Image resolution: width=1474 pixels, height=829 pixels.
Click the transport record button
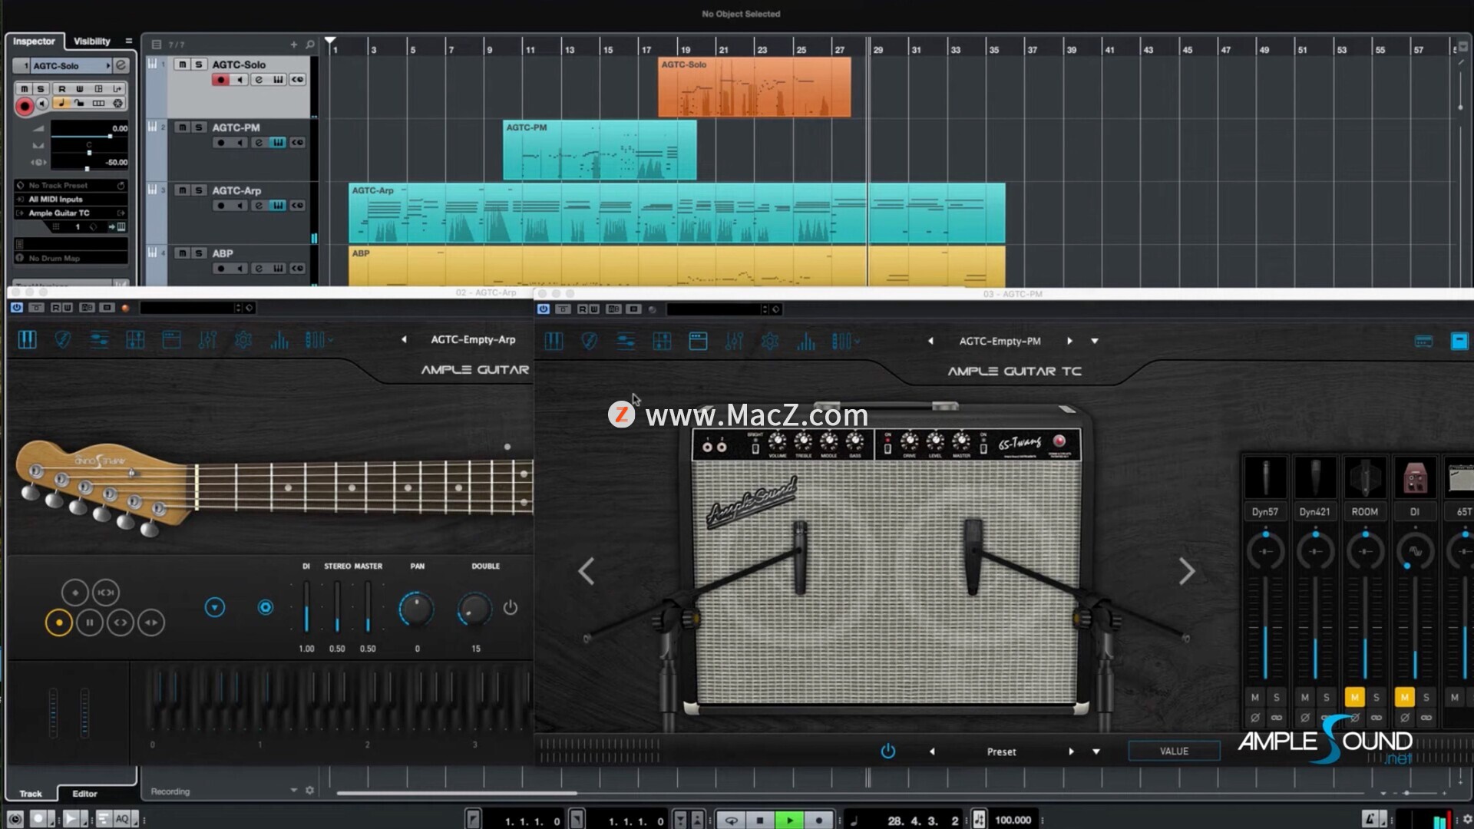click(x=819, y=820)
